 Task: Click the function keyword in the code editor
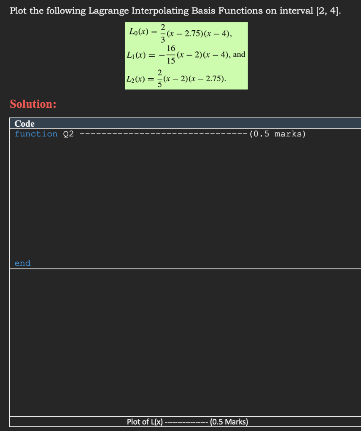click(35, 134)
